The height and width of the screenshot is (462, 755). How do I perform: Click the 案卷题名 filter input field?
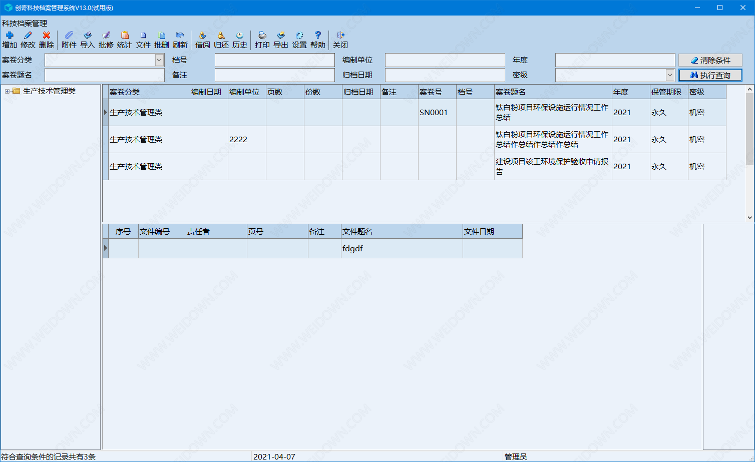click(x=105, y=75)
